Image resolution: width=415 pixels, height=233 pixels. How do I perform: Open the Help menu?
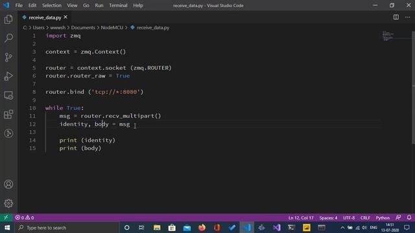(138, 5)
